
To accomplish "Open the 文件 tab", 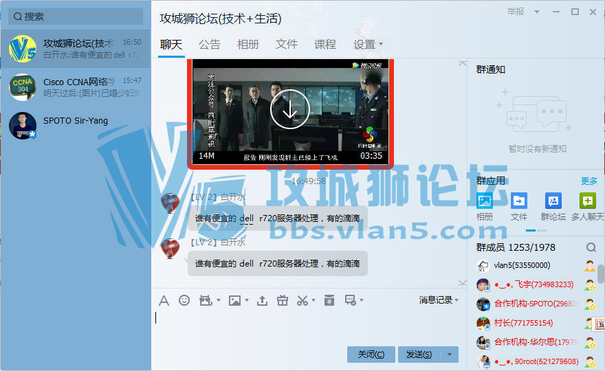I will pos(287,45).
